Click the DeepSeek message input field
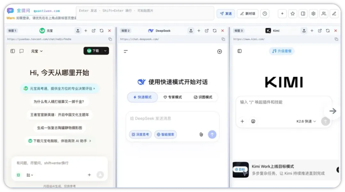The width and height of the screenshot is (345, 192). pos(172,119)
